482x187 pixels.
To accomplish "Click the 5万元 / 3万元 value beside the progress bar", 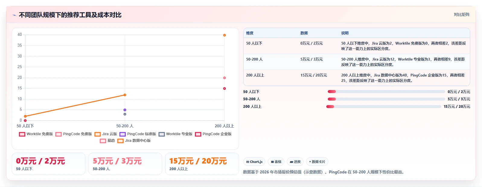I will [x=459, y=99].
